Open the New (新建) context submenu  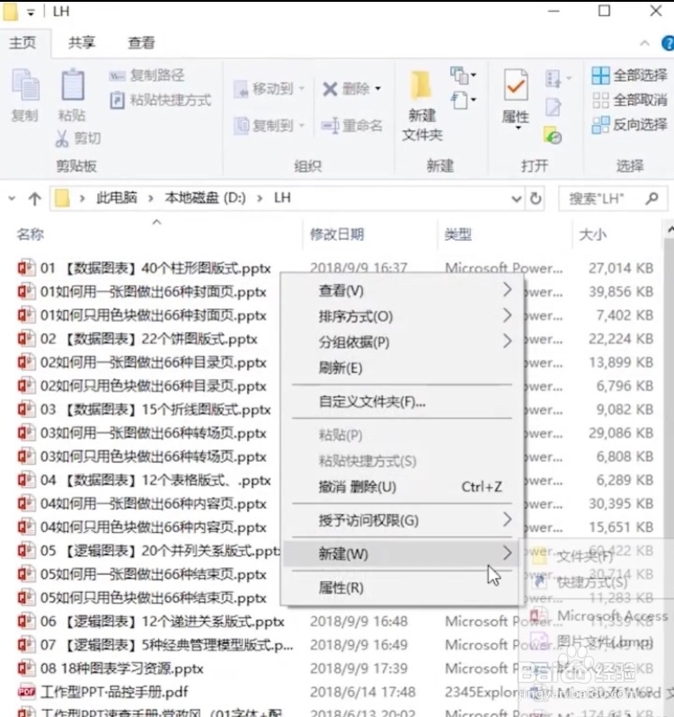(402, 553)
